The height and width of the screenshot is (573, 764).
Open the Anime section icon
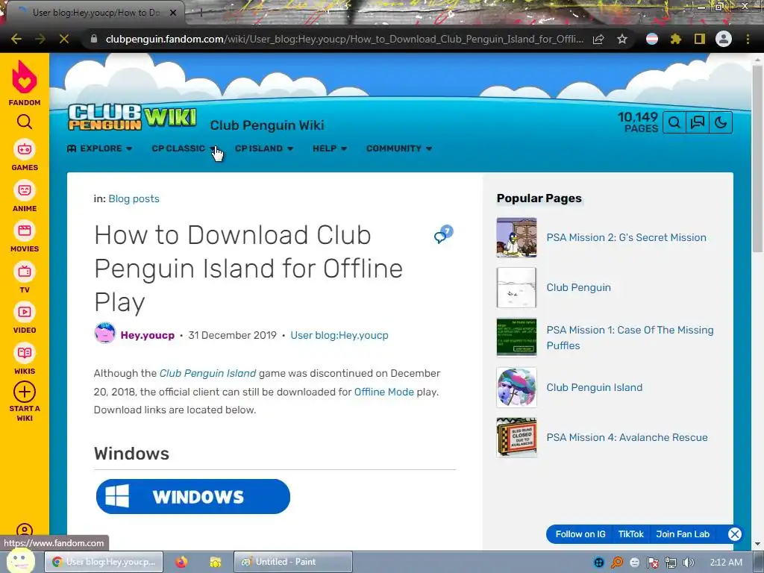[25, 190]
